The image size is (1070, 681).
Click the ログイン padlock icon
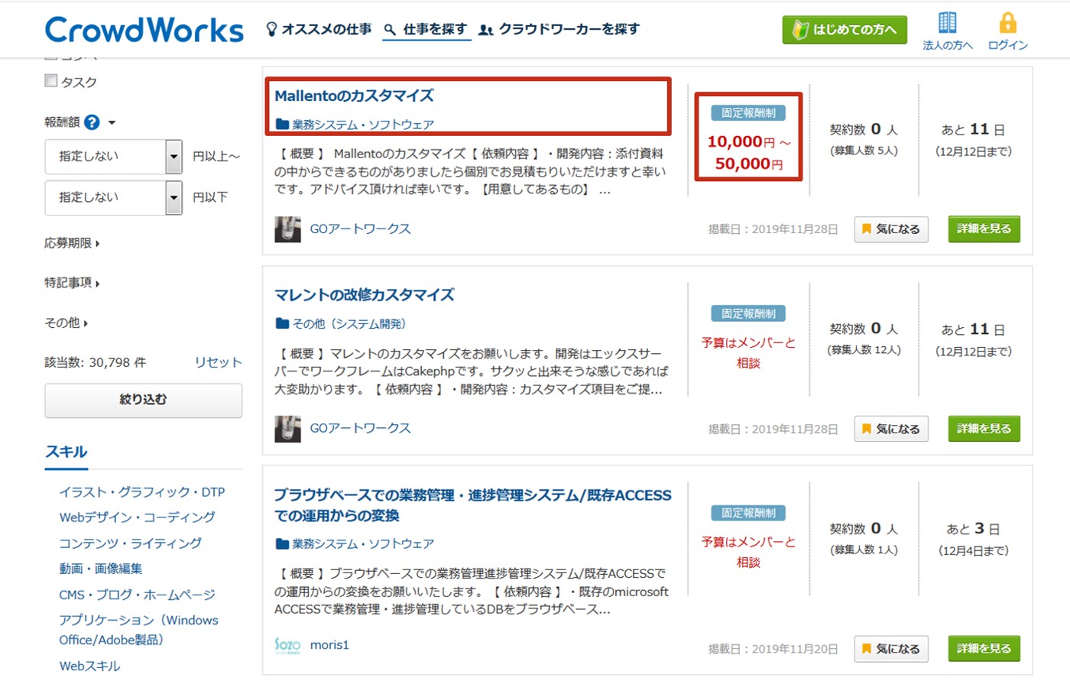coord(1007,22)
